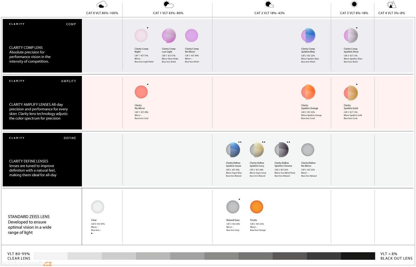Click the CAT 3 full sun icon
Viewport: 416px width, 267px height.
click(354, 4)
